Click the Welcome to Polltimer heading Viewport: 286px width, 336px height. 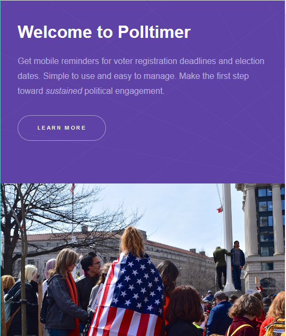pos(104,32)
